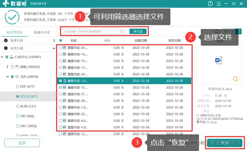Switch to grid thumbnail view
Image resolution: width=247 pixels, height=151 pixels.
pyautogui.click(x=226, y=31)
